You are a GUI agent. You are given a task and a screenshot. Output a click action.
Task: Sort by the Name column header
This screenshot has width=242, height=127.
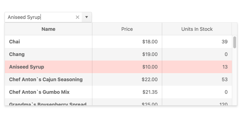point(49,29)
